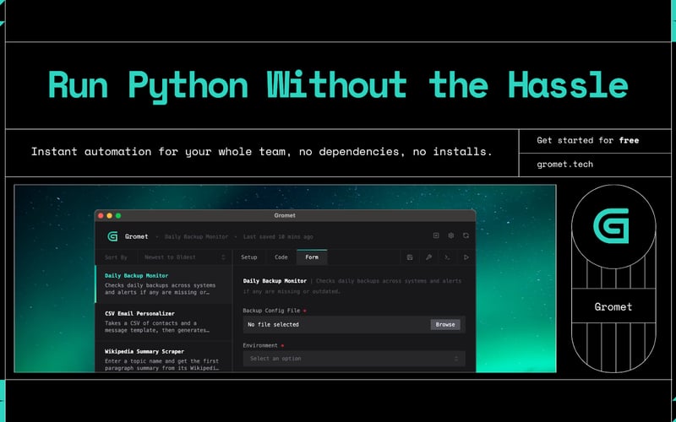Open the Newest to Oldest sort dropdown
The image size is (676, 422).
coord(184,257)
